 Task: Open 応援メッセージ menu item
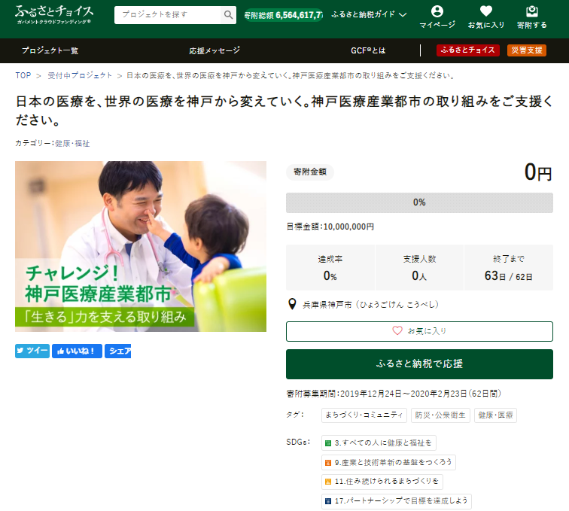coord(215,50)
